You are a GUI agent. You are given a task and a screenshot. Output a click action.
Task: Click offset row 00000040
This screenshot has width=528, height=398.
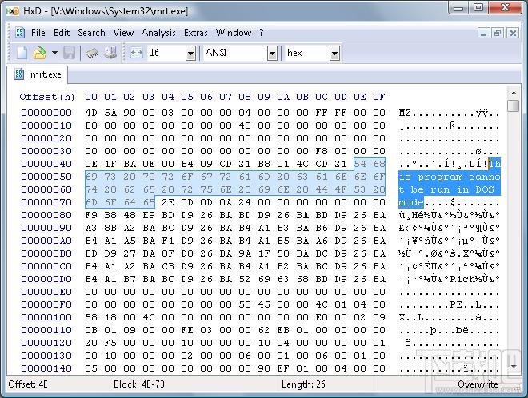46,164
